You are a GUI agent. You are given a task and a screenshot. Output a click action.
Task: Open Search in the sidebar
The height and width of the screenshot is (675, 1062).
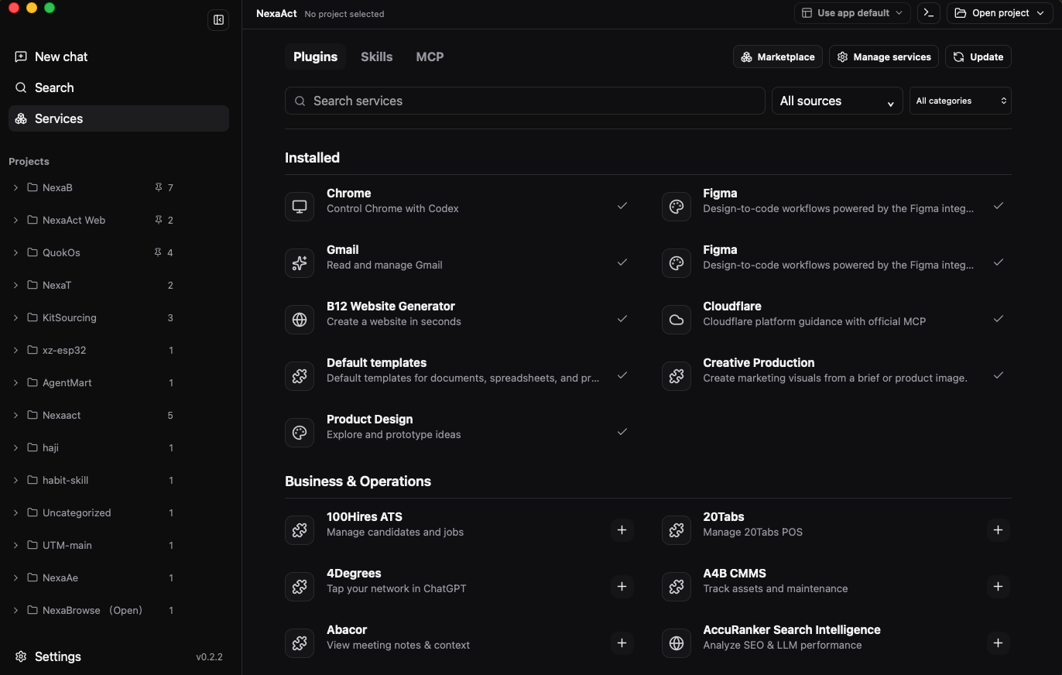pyautogui.click(x=118, y=87)
